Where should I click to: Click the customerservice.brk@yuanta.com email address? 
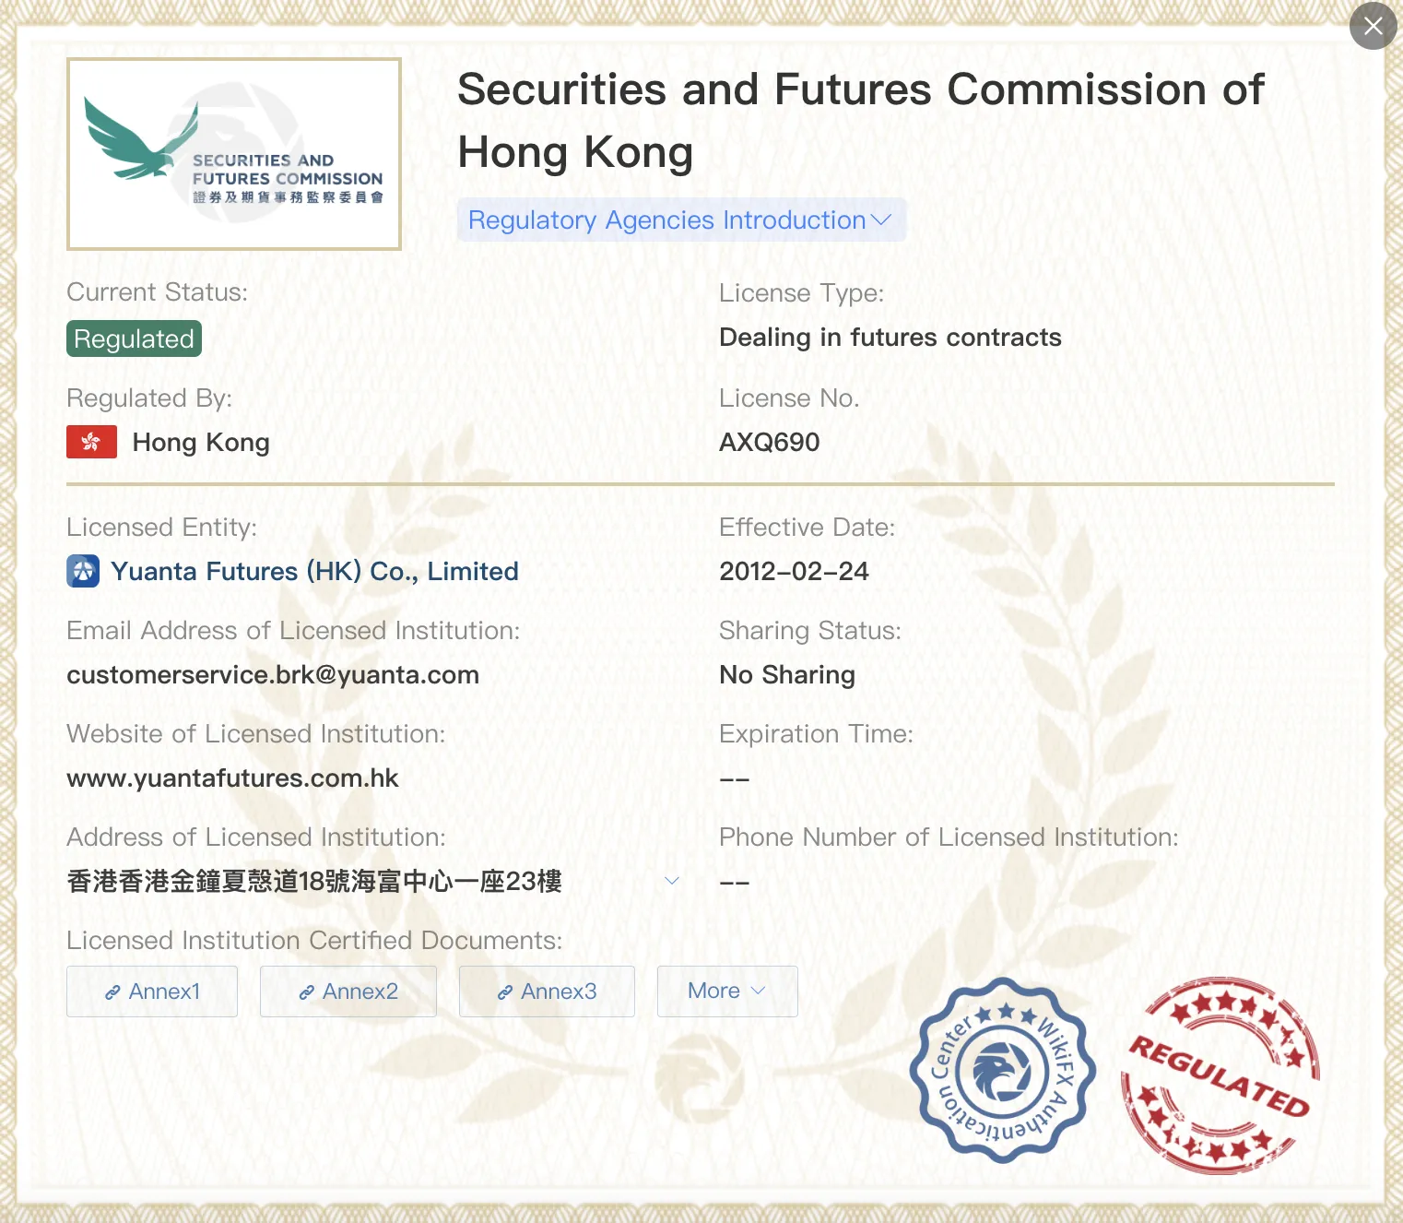pyautogui.click(x=273, y=675)
